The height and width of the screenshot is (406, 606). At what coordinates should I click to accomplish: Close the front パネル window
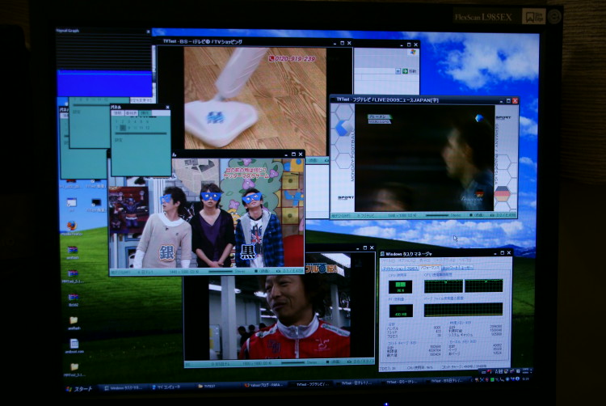(x=167, y=107)
